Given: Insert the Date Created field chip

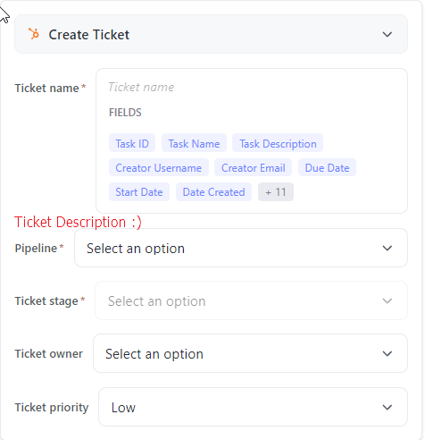Looking at the screenshot, I should (213, 191).
